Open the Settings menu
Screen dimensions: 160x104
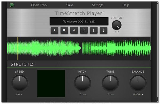[x=98, y=5]
